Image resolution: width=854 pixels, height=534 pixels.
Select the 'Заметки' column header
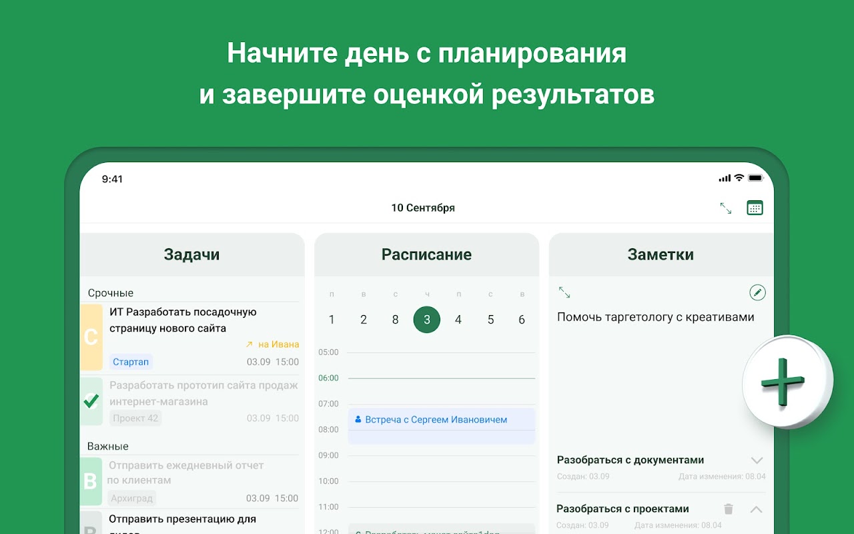(661, 254)
